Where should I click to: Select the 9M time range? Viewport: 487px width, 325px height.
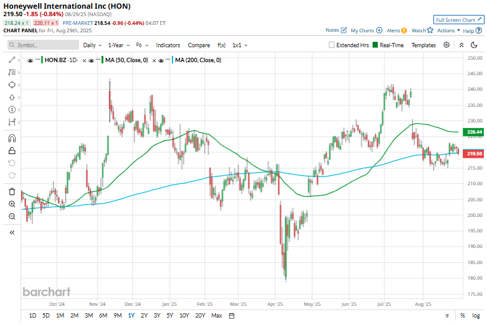118,316
